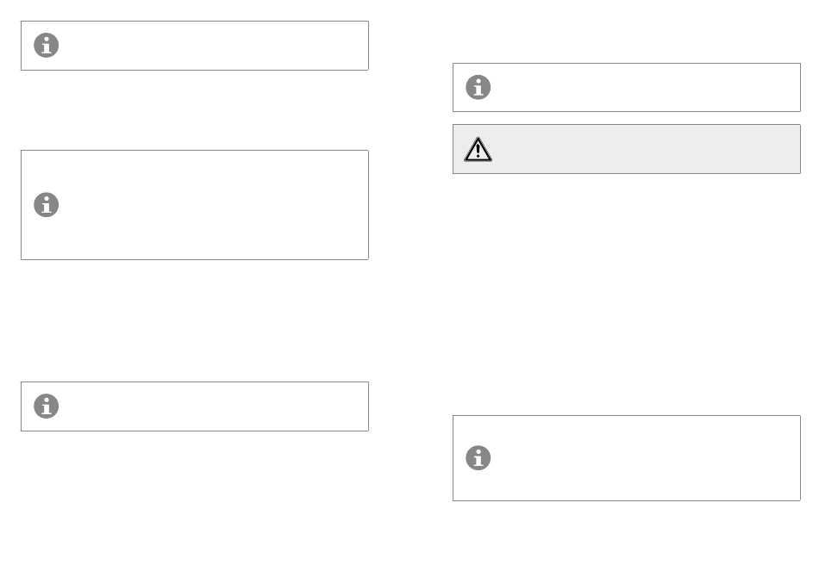Screen dimensions: 819x577
Task: Select the top-right white note box above the warning
Action: [x=626, y=87]
